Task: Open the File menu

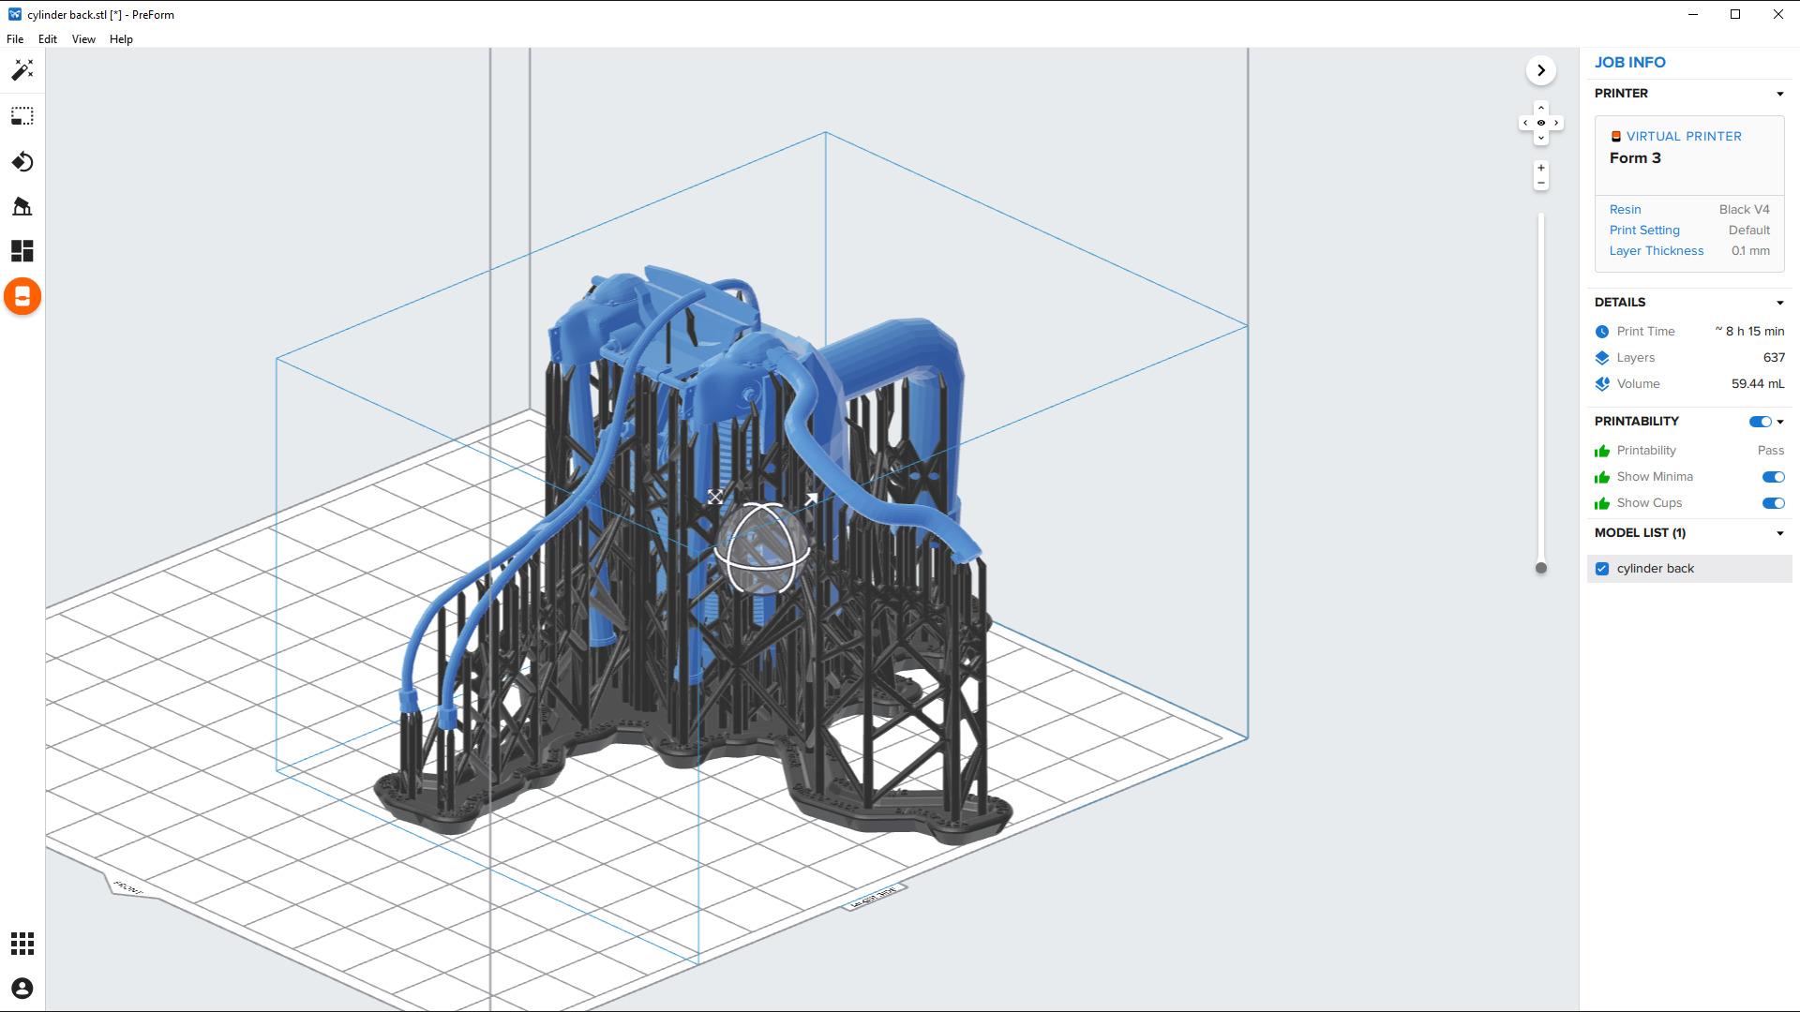Action: click(15, 39)
